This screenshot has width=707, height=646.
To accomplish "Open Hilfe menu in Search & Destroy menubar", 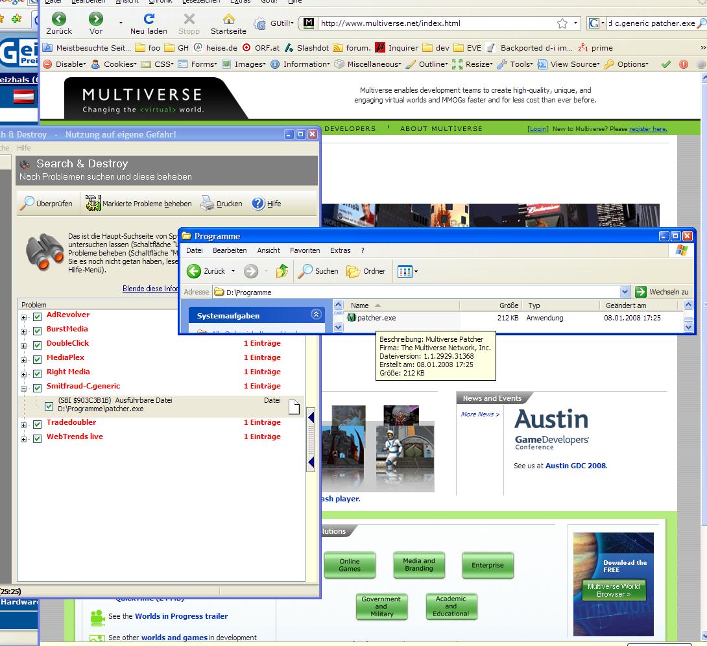I will click(24, 148).
